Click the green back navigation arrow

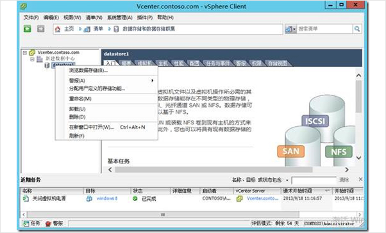[28, 29]
